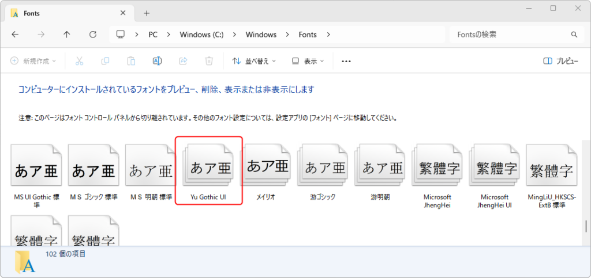
Task: Select the 游明朝 font family
Action: click(380, 172)
